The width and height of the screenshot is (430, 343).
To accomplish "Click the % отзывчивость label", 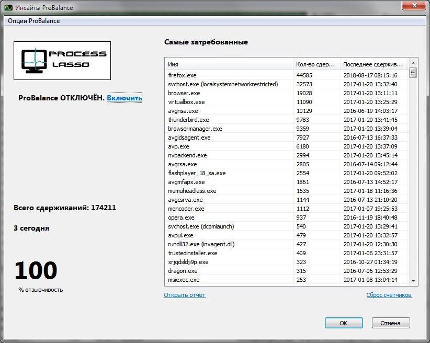I will point(41,290).
